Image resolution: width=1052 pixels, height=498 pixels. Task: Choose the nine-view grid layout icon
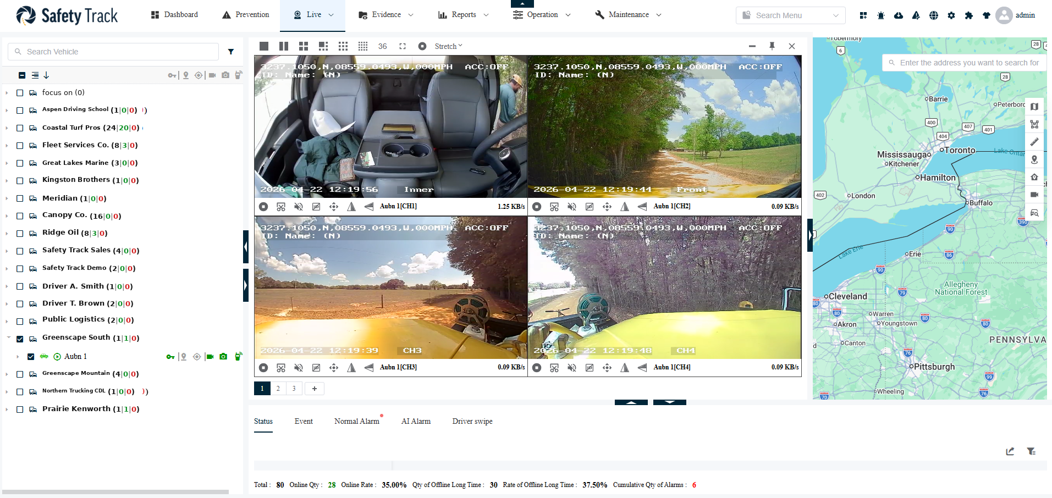[x=343, y=46]
